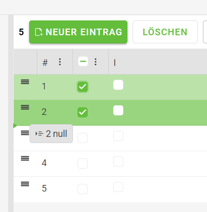The height and width of the screenshot is (212, 207).
Task: Click the 'I' column header
Action: point(115,63)
